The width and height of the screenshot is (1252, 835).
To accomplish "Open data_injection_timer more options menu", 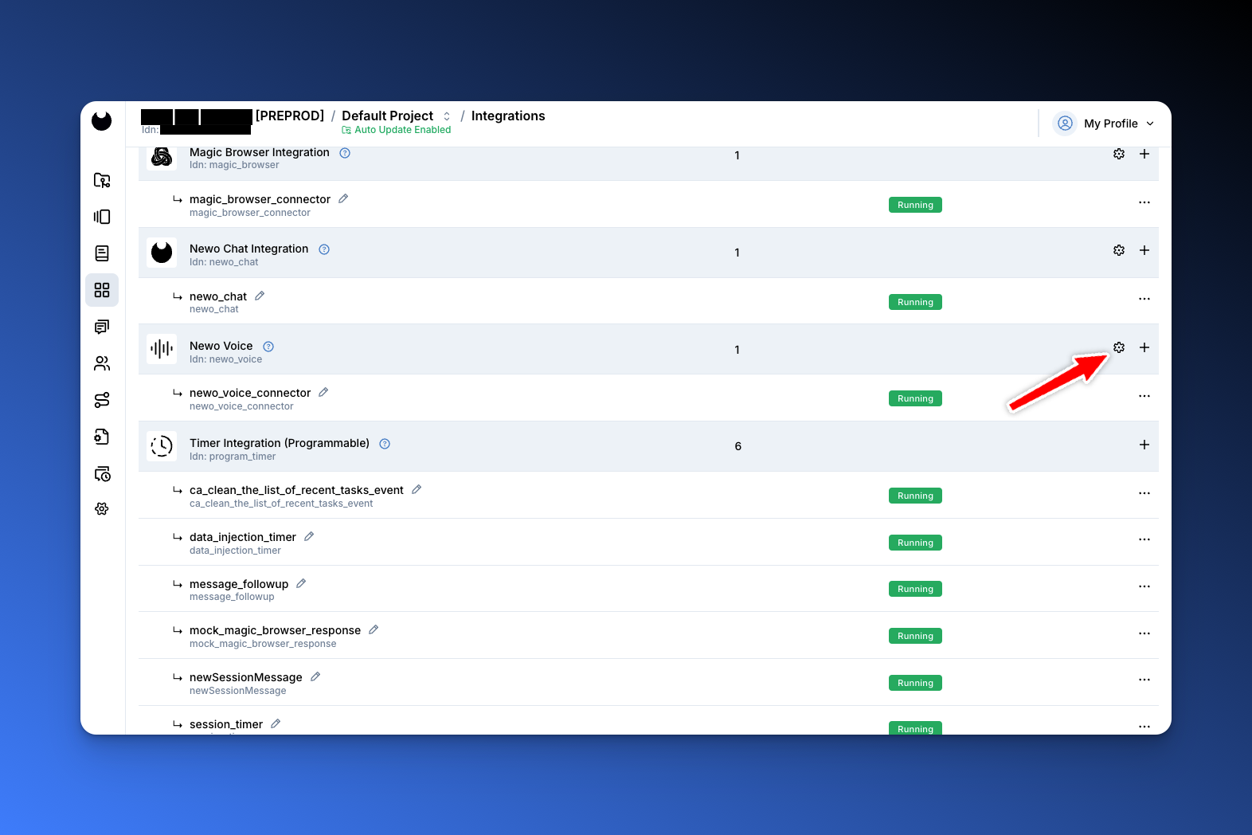I will pos(1144,539).
